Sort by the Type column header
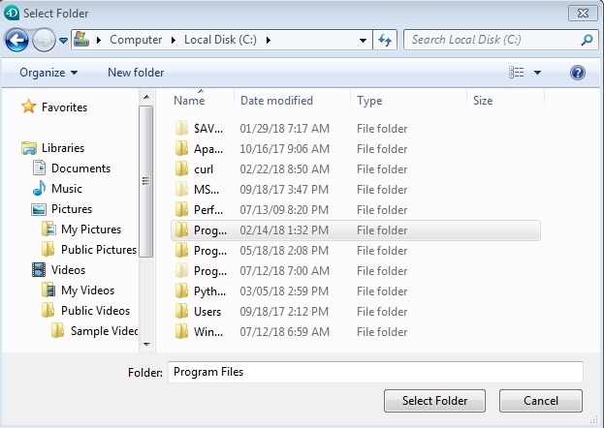Screen dimensions: 604x428 click(x=369, y=101)
